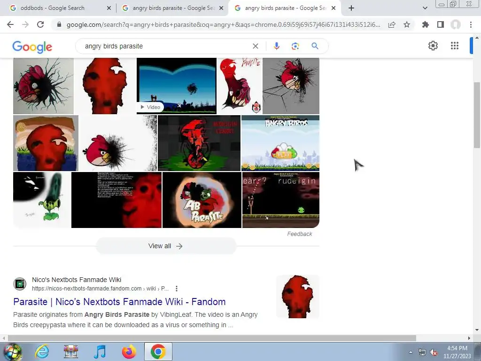Launch Internet Explorer from the taskbar

[42, 352]
